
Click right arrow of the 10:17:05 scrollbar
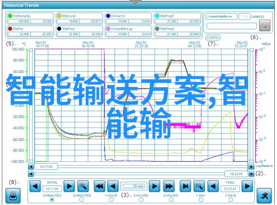coord(251,166)
